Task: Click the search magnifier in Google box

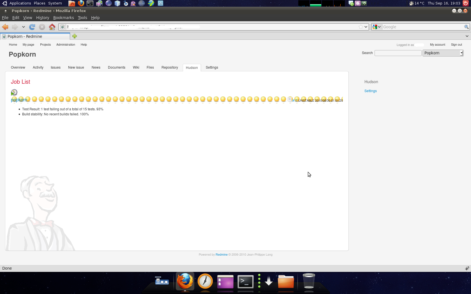Action: tap(466, 27)
